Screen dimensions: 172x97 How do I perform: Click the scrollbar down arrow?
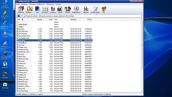[x=142, y=91]
